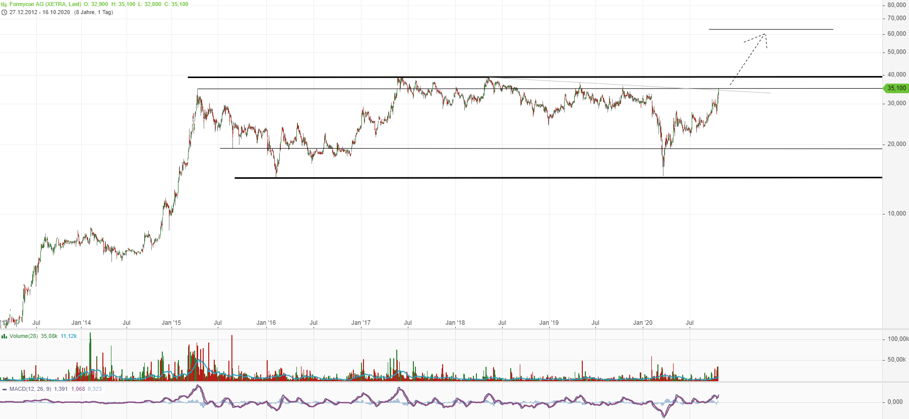Select the gray descending trendline

coord(630,84)
